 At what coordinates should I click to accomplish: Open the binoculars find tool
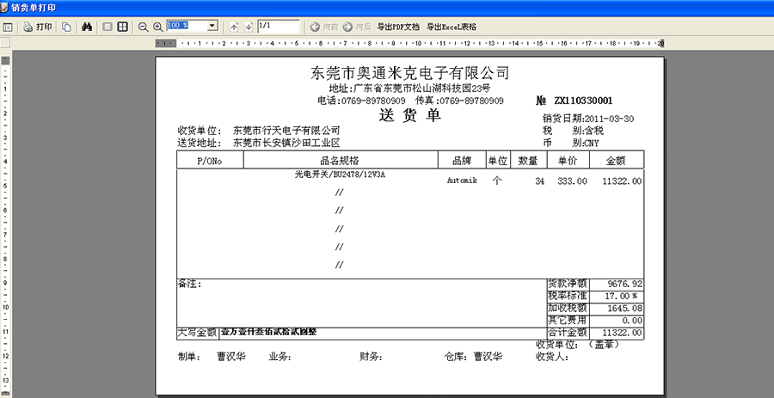coord(87,28)
